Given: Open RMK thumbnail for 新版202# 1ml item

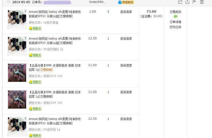Looking at the screenshot, I should click(17, 99).
